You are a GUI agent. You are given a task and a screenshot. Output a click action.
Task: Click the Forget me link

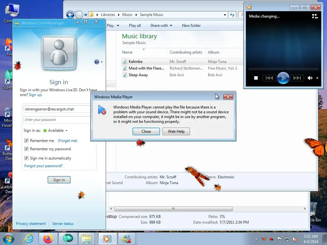click(x=68, y=141)
